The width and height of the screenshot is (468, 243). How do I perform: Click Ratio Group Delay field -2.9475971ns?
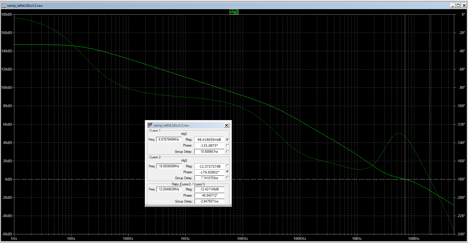(x=209, y=201)
